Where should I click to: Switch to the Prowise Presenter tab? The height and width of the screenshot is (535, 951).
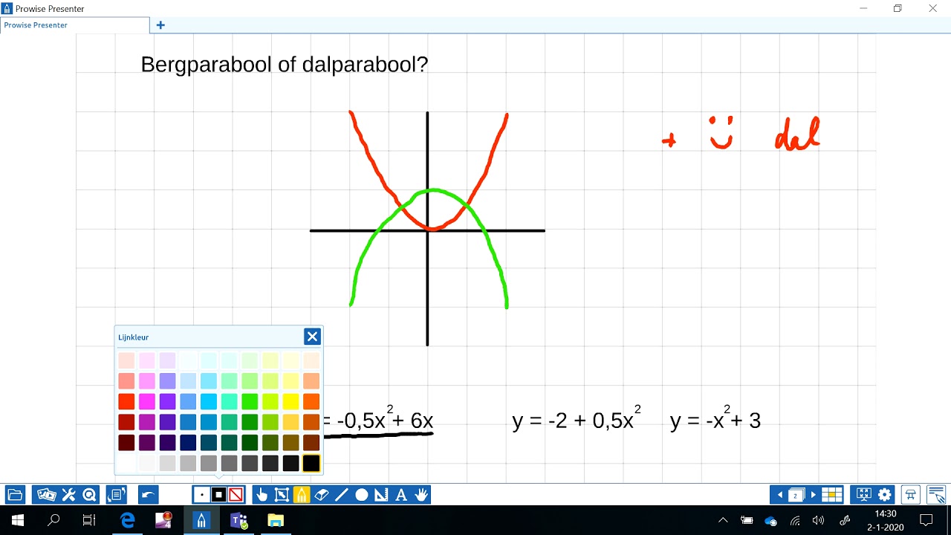click(x=74, y=25)
